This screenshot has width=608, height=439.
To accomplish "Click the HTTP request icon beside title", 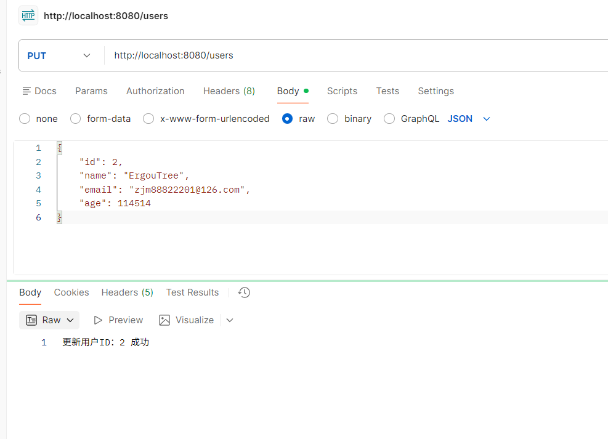I will click(28, 15).
